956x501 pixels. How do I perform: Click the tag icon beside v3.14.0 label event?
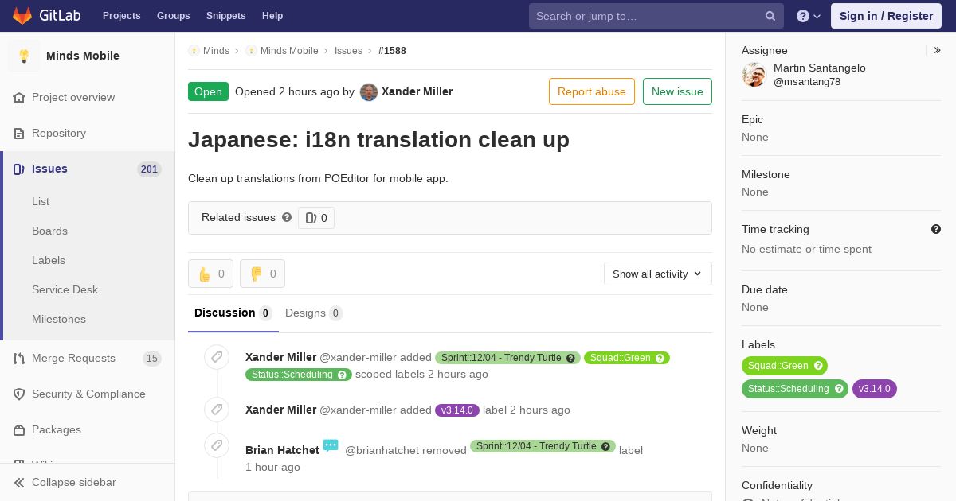pos(217,410)
